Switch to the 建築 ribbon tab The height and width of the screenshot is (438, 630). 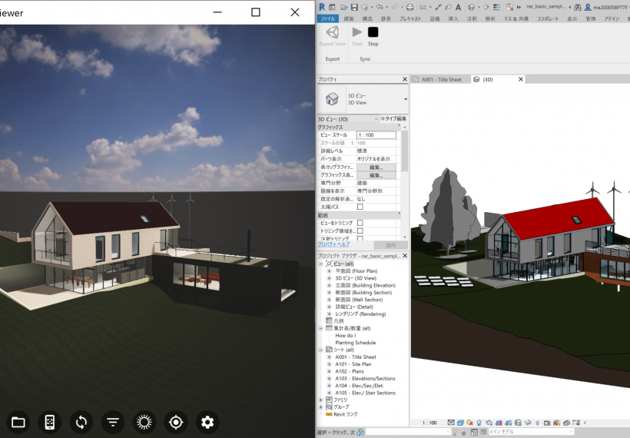[349, 18]
